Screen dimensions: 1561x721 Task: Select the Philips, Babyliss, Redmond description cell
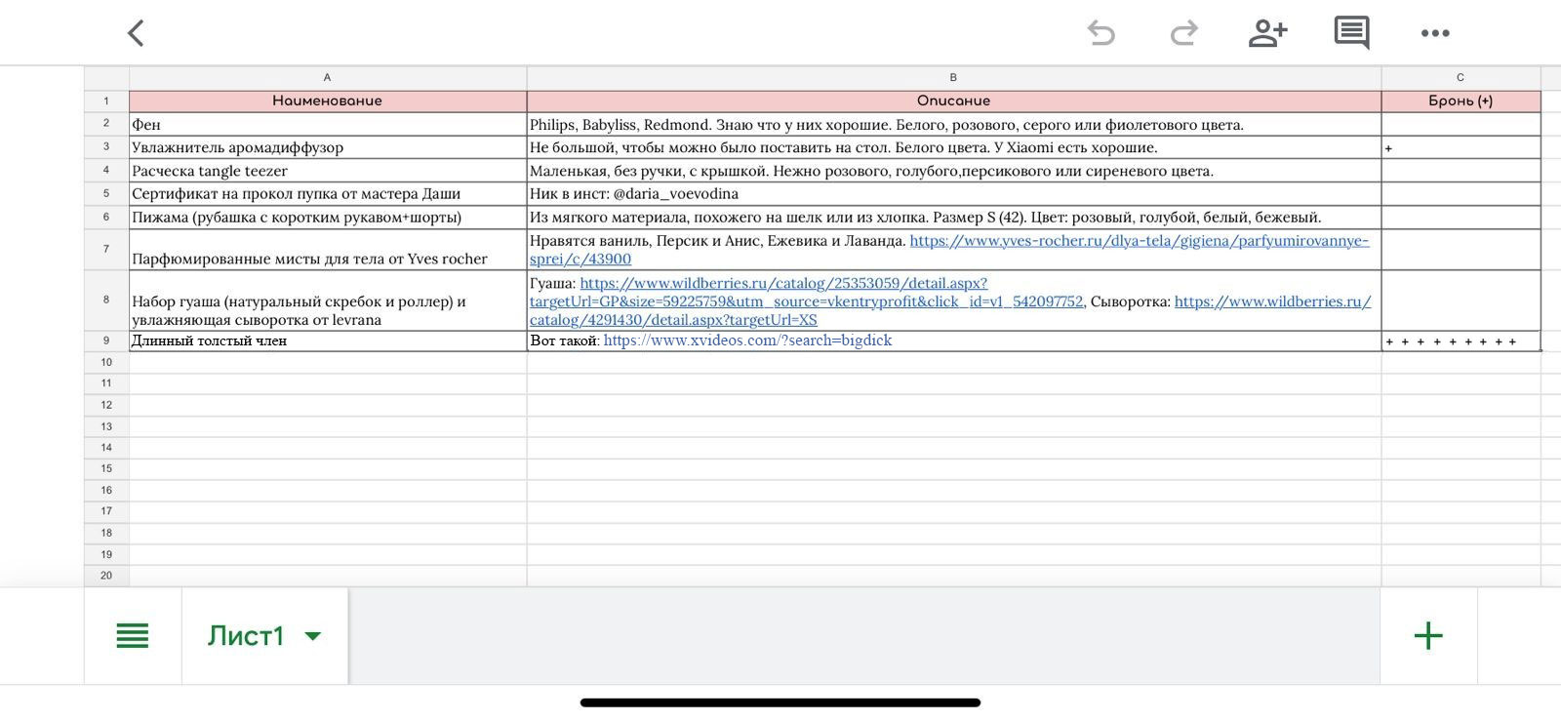(x=953, y=125)
